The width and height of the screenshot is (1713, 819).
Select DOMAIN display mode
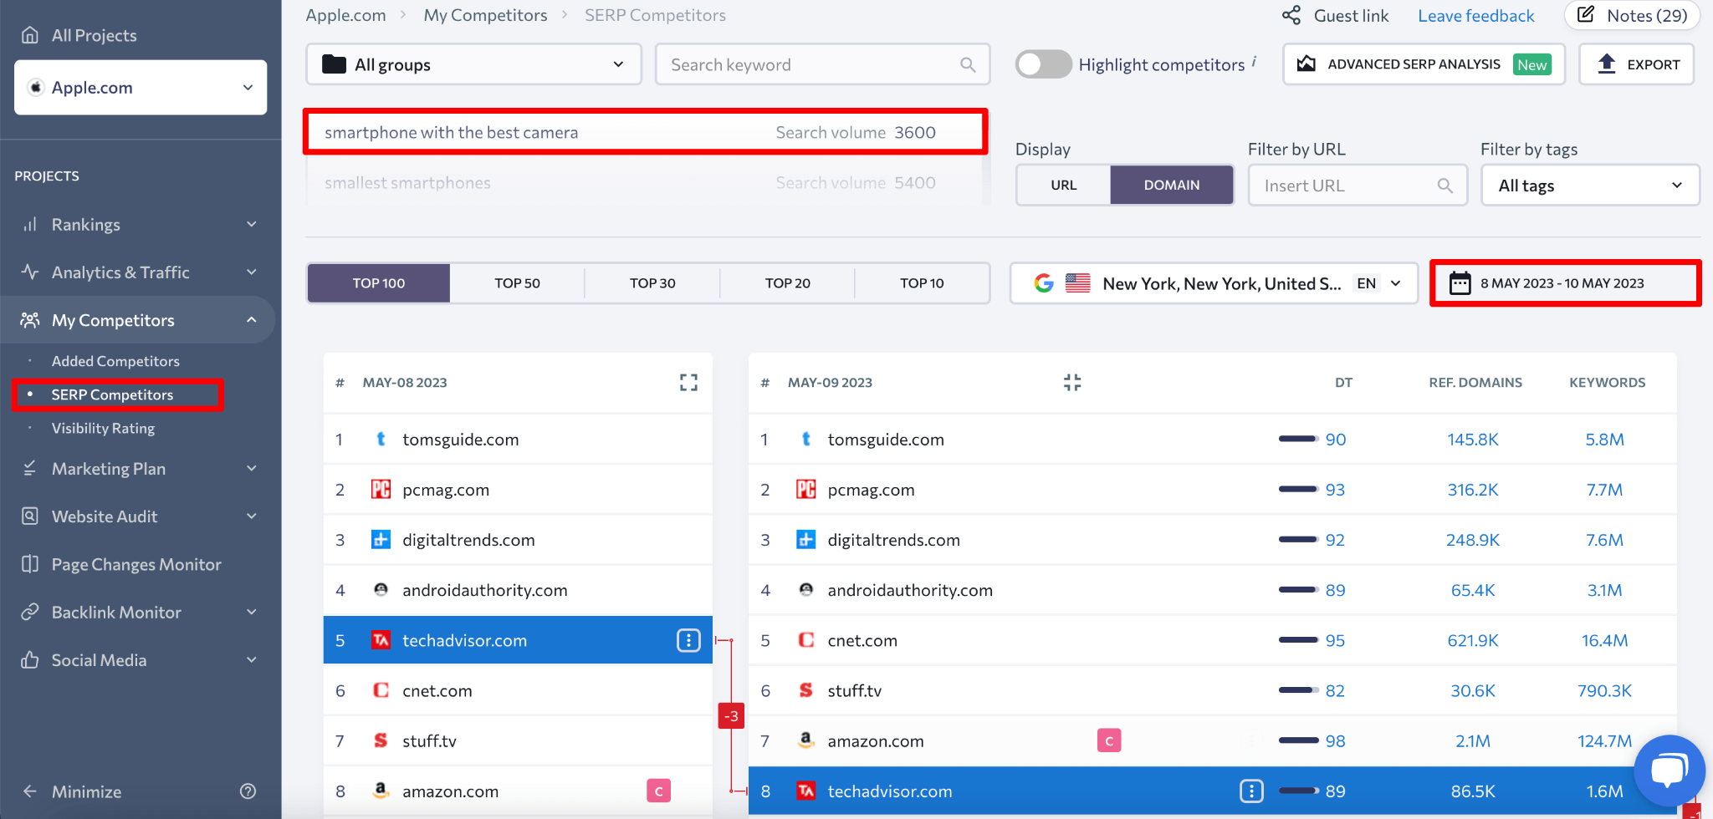(1171, 185)
